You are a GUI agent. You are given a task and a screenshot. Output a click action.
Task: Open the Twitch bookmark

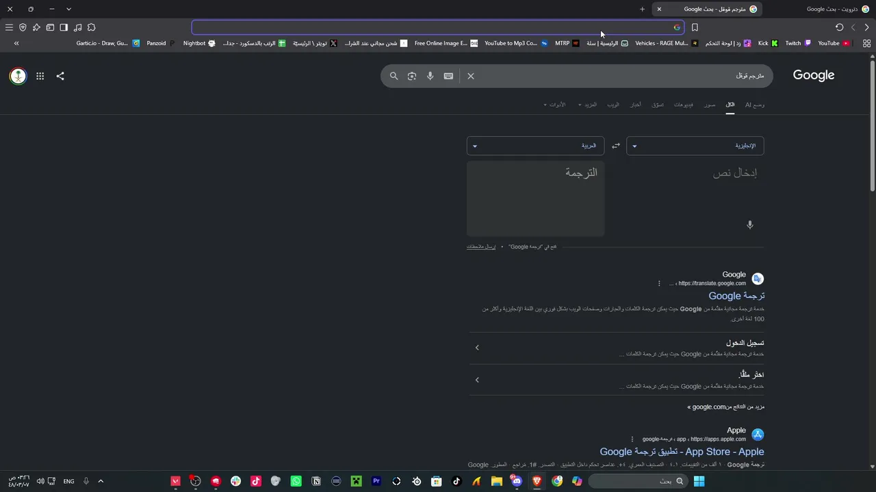(798, 43)
